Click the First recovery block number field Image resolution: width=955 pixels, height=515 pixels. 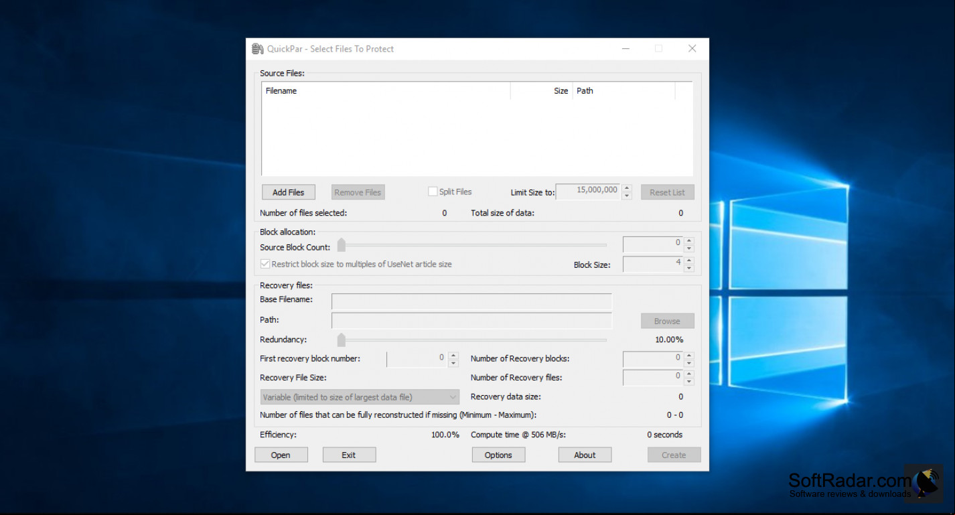coord(417,359)
